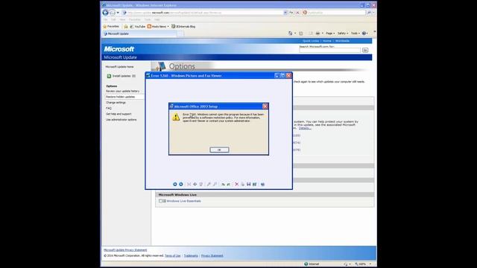Open the Tools menu in menu bar
The image size is (477, 268).
click(148, 19)
